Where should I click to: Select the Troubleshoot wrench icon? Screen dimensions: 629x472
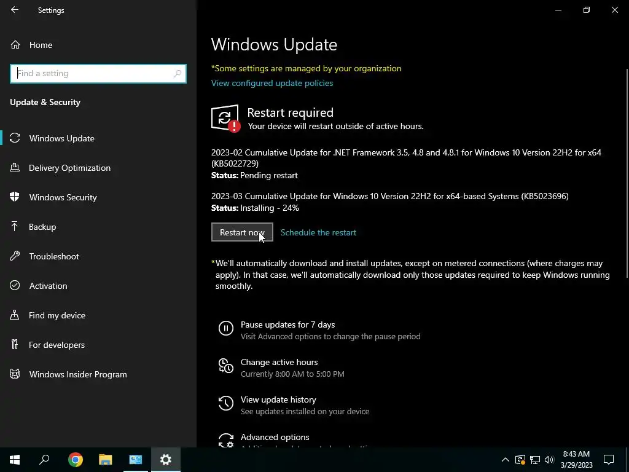15,256
